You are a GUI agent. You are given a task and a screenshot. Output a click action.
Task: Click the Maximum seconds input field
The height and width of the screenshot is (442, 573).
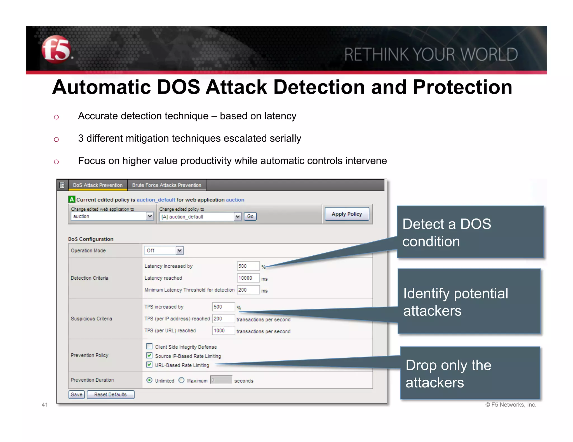point(221,380)
